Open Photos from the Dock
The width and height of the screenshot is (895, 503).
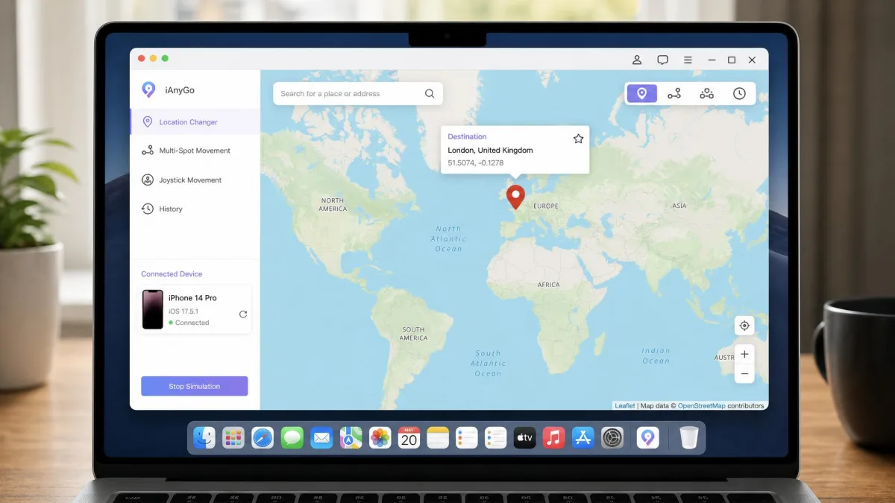(380, 438)
